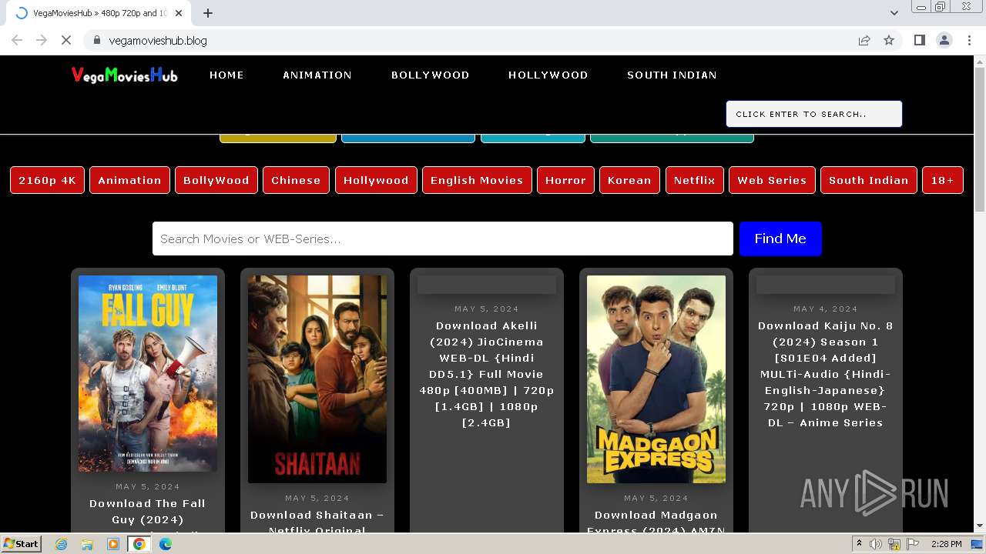Open the Chrome profile avatar icon
This screenshot has height=554, width=986.
pyautogui.click(x=944, y=40)
